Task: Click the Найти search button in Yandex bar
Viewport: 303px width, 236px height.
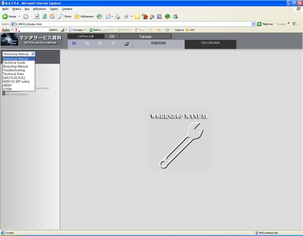Action: [x=53, y=30]
